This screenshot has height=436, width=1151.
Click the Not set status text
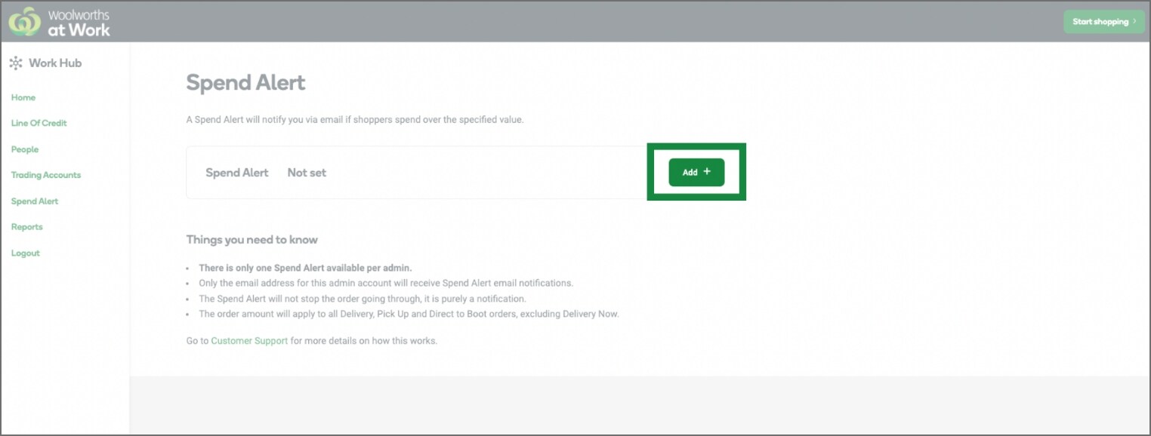[307, 172]
